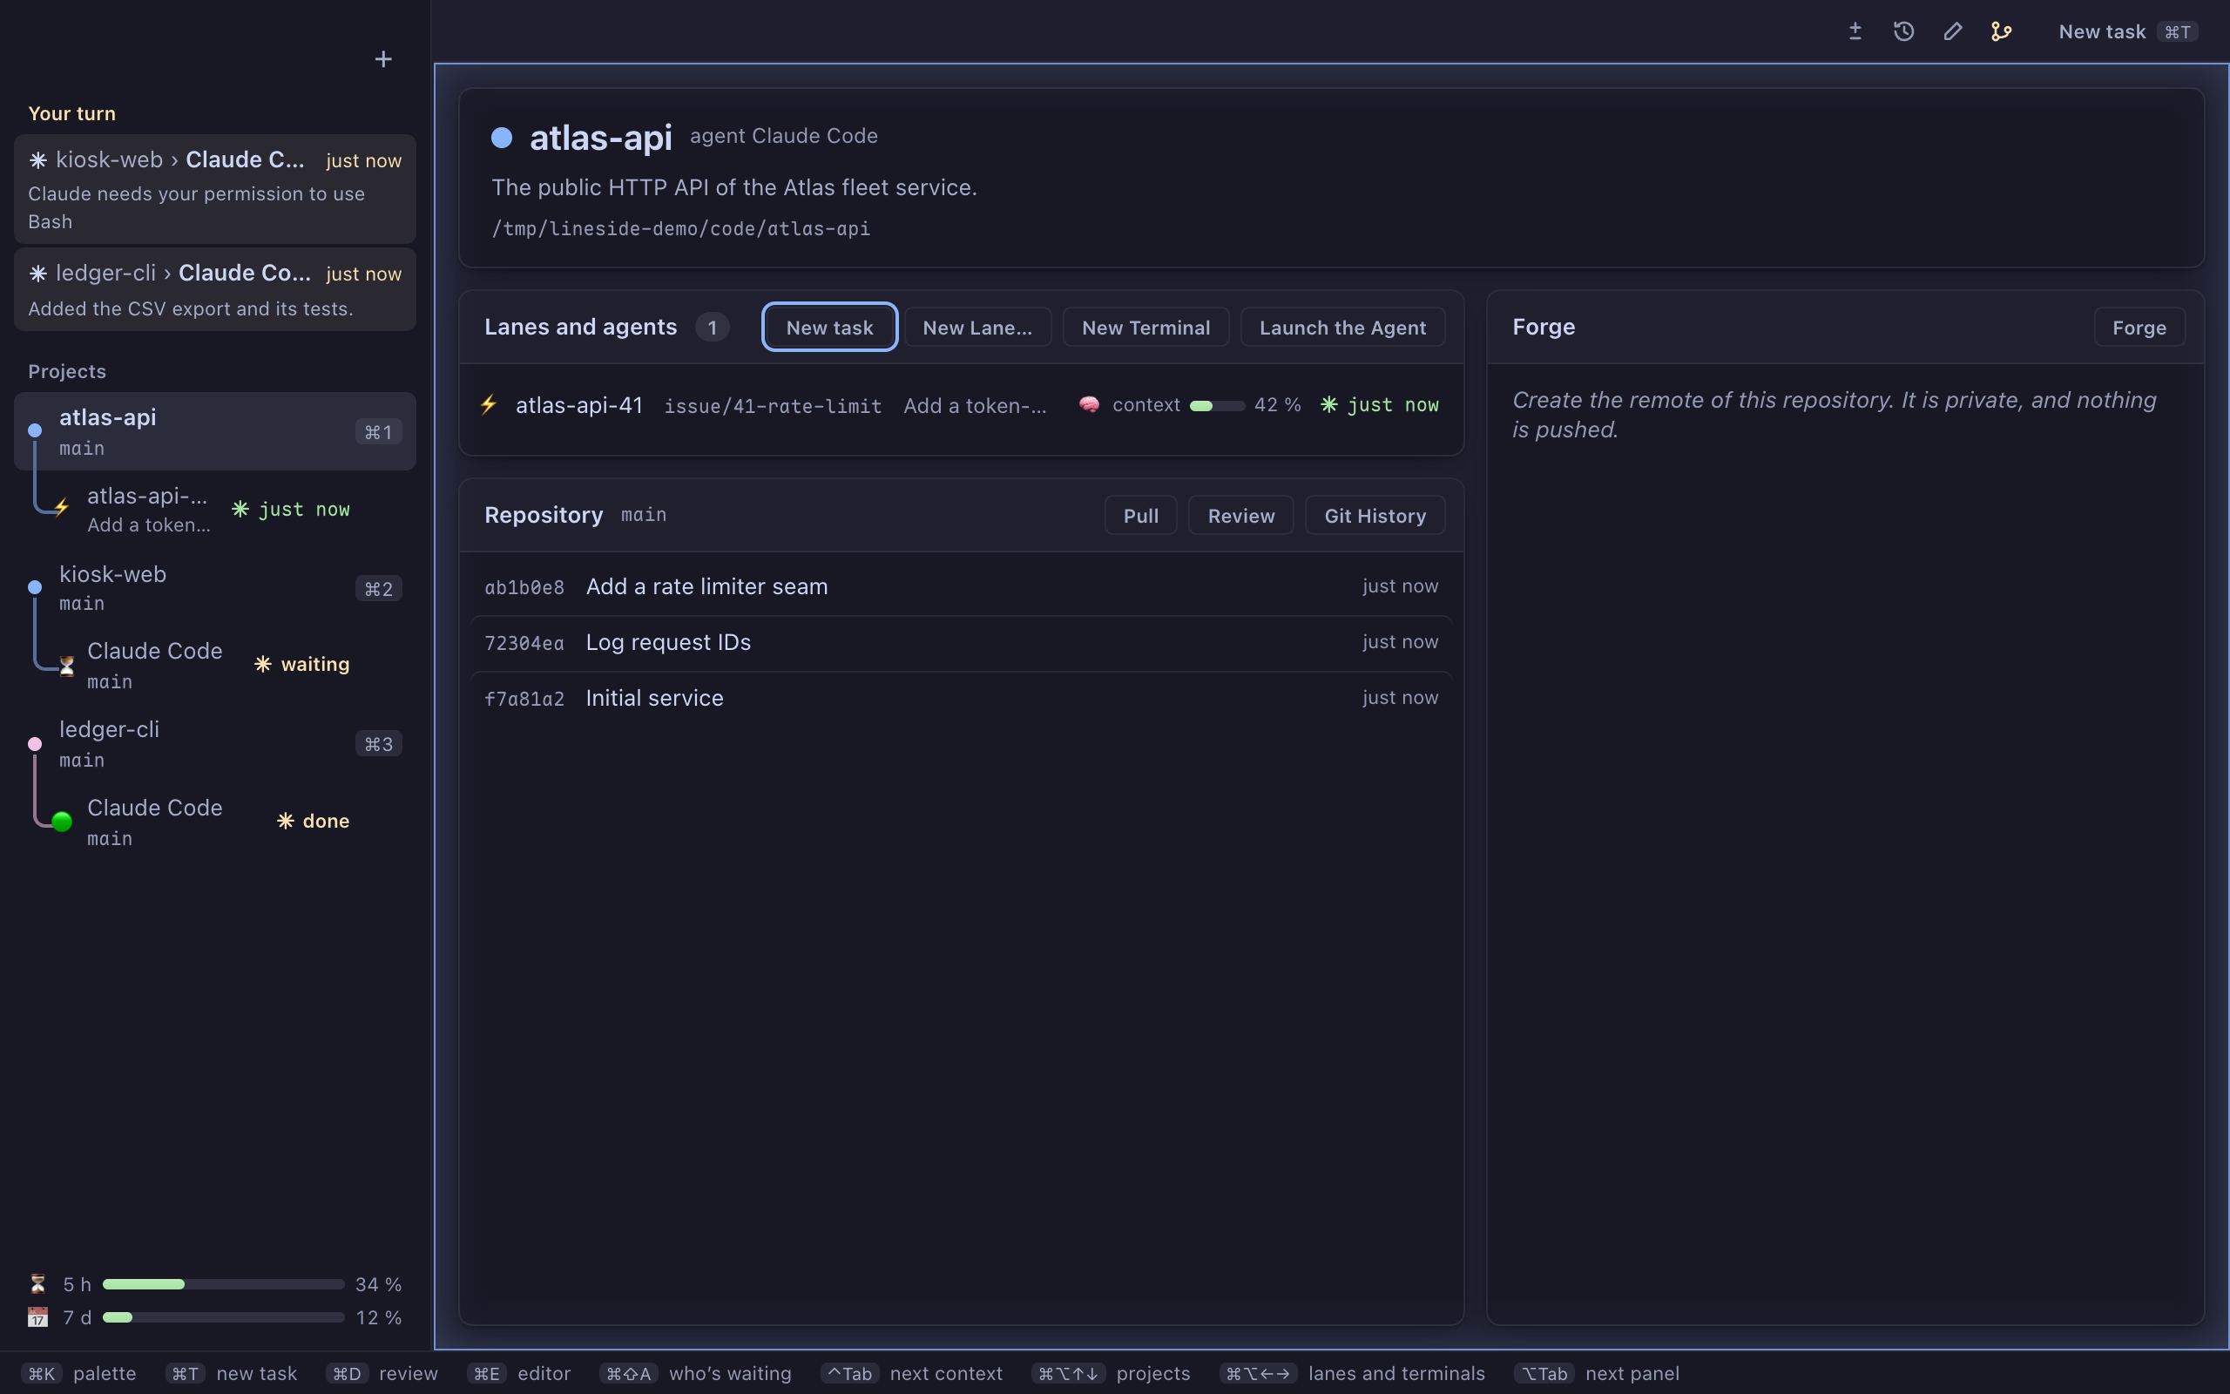This screenshot has width=2230, height=1394.
Task: Open the ledger-cli CSV export notification card
Action: (x=214, y=289)
